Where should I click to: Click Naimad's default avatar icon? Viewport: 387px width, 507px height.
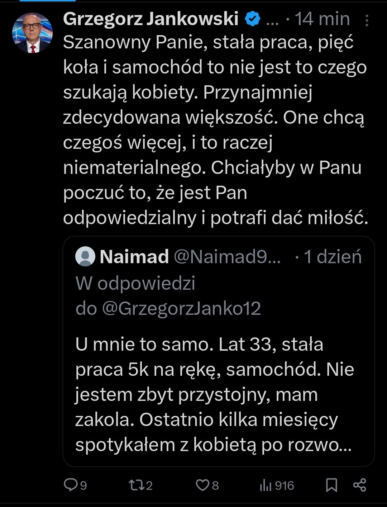pos(85,257)
